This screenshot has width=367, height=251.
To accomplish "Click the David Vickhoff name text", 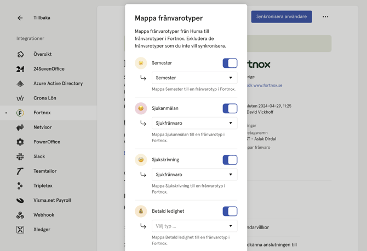I will (x=260, y=112).
